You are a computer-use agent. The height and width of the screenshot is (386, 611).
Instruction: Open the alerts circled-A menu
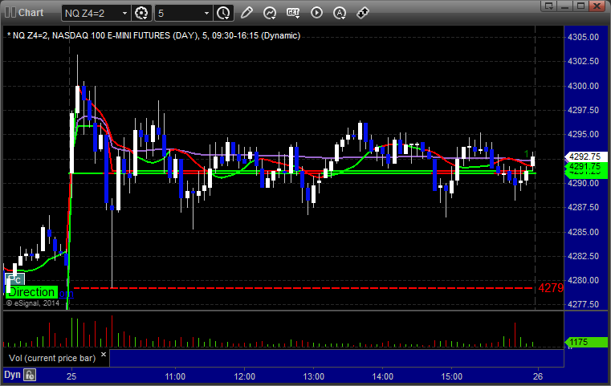tap(340, 13)
